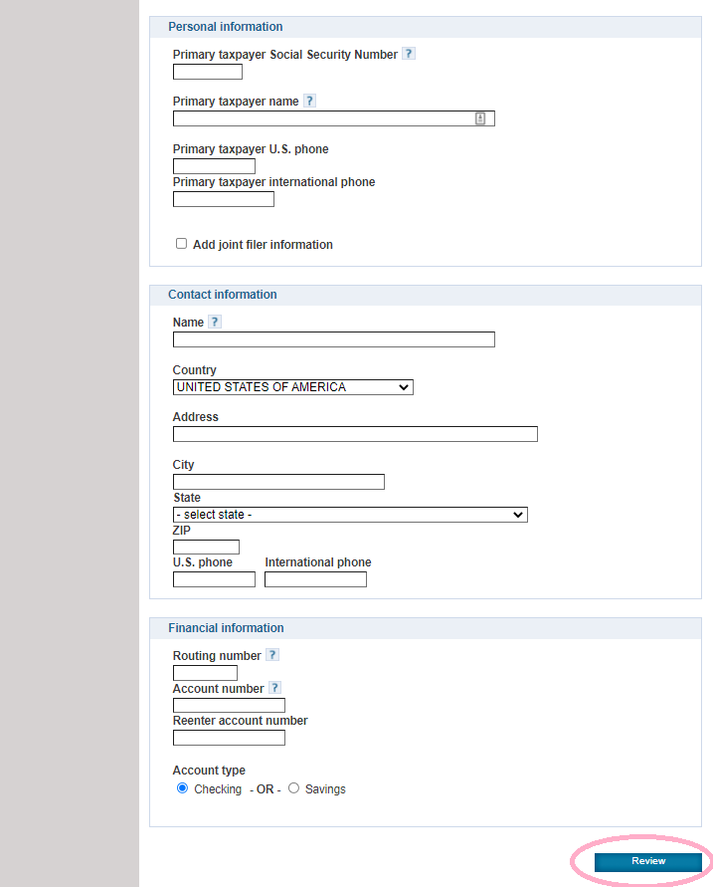Open help icon beside Account number

[274, 687]
